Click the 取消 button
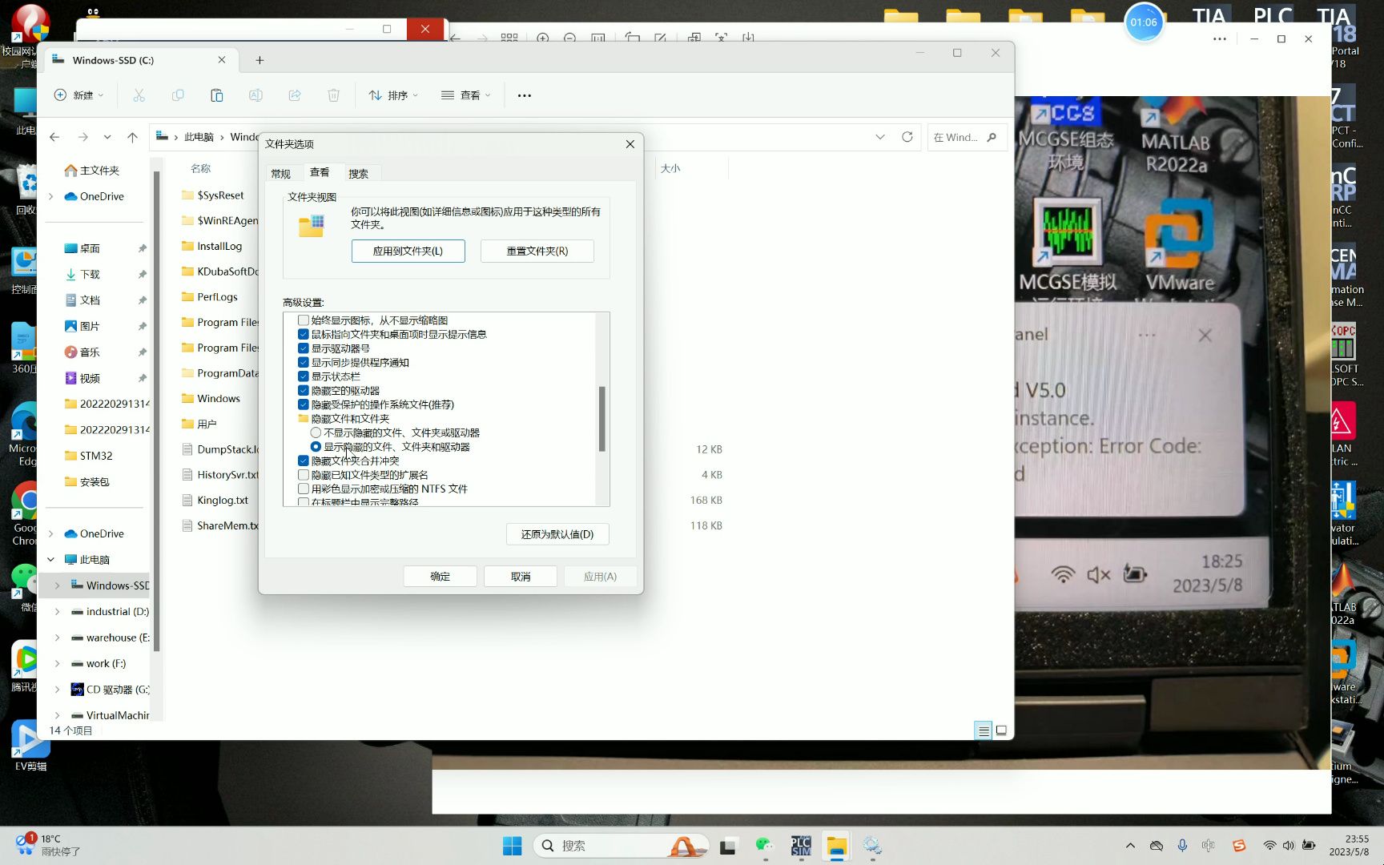 (521, 577)
